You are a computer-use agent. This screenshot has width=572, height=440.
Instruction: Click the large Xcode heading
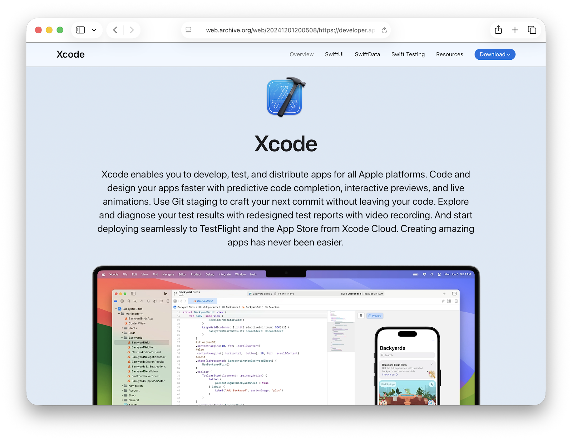pos(286,144)
